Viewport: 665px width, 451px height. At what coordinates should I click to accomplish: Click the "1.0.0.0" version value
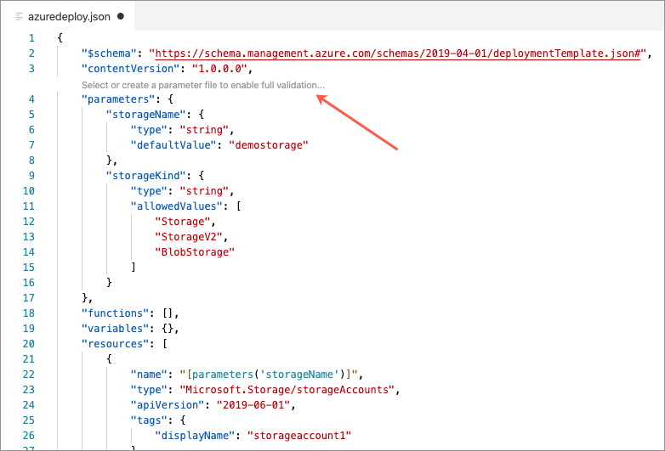pyautogui.click(x=219, y=69)
